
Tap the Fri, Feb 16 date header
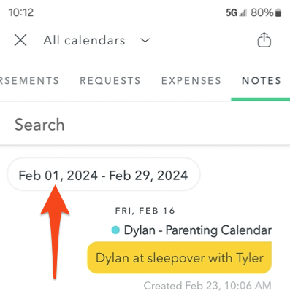(145, 211)
